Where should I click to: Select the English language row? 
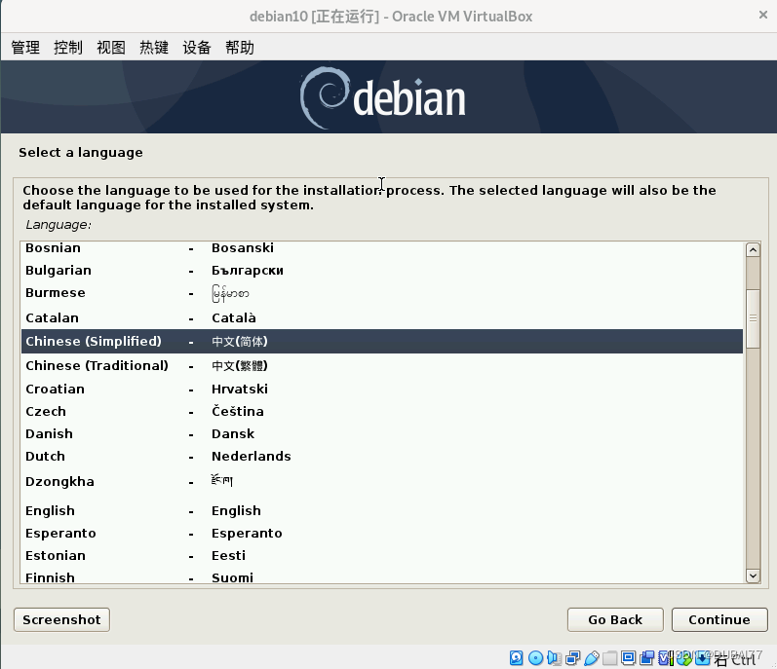[381, 510]
